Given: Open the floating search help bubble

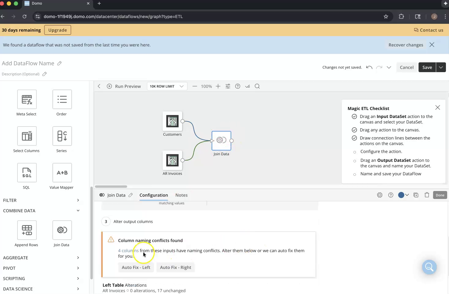Looking at the screenshot, I should [429, 267].
